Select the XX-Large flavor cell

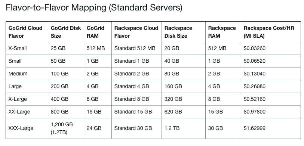click(27, 112)
